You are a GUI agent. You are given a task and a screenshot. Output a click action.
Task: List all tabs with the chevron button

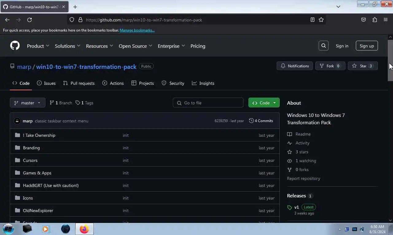(x=338, y=6)
